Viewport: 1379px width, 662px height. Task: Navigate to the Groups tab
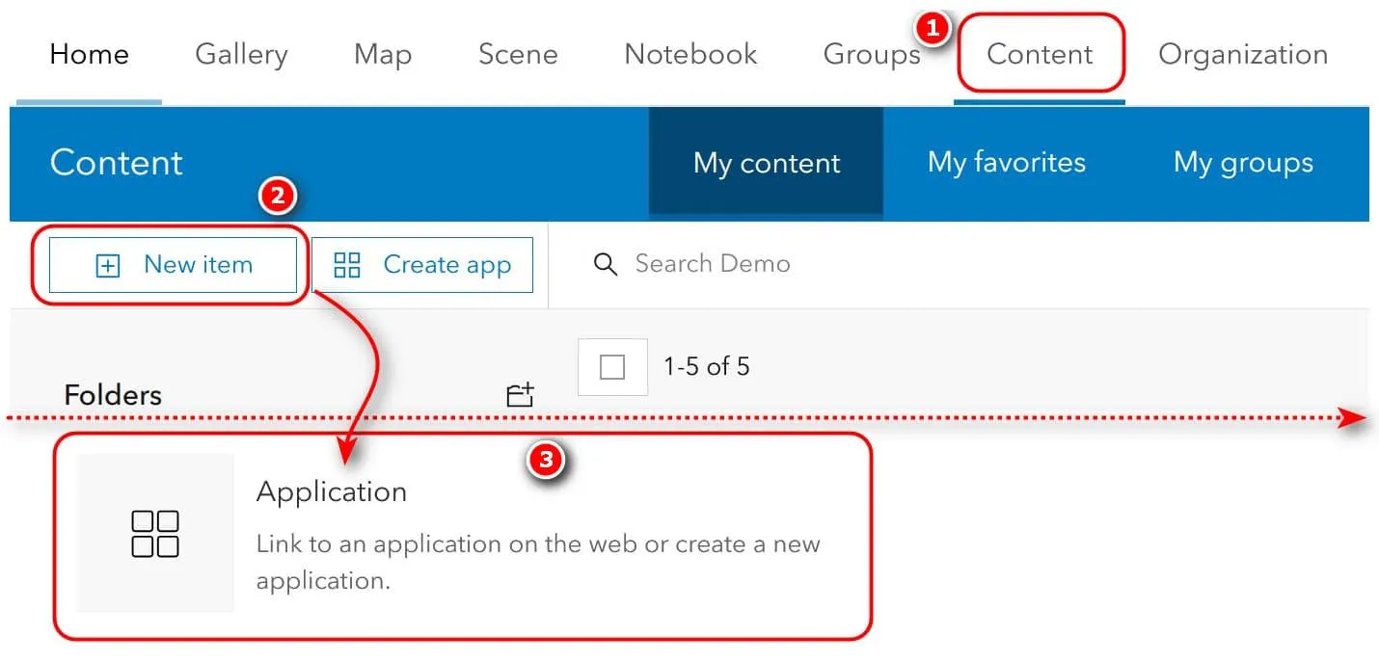(872, 54)
